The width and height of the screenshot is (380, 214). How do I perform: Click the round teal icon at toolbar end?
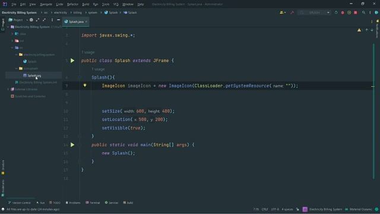click(x=376, y=12)
